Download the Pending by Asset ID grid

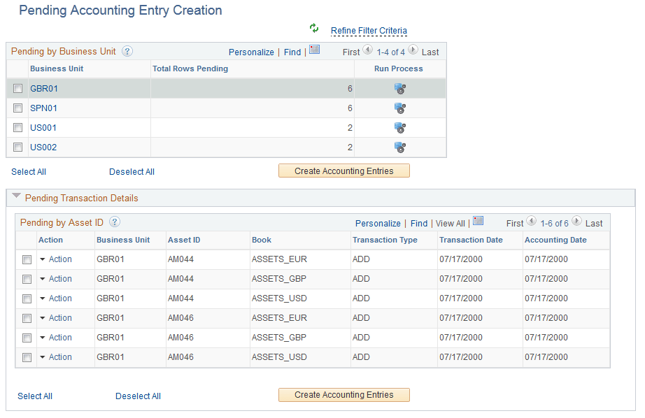pyautogui.click(x=479, y=220)
